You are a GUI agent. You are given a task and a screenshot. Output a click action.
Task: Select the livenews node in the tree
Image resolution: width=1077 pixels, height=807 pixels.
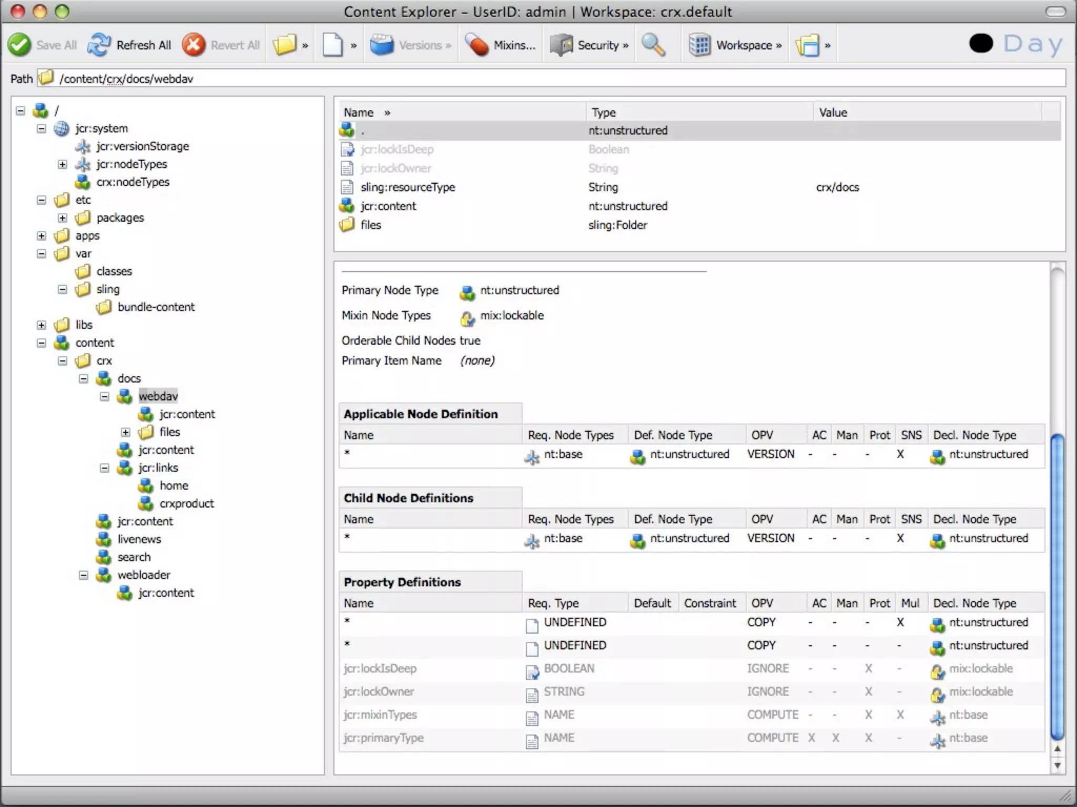(139, 540)
